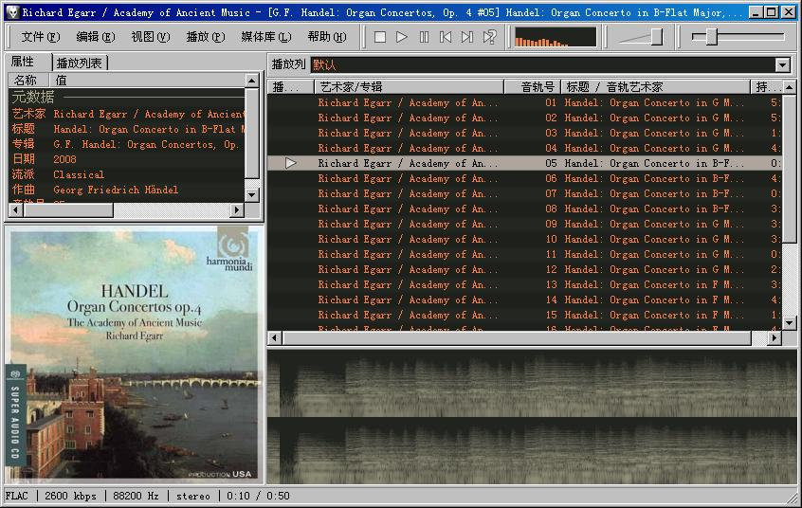Screen dimensions: 802x508
Task: Select track 02 in the playlist
Action: 525,118
